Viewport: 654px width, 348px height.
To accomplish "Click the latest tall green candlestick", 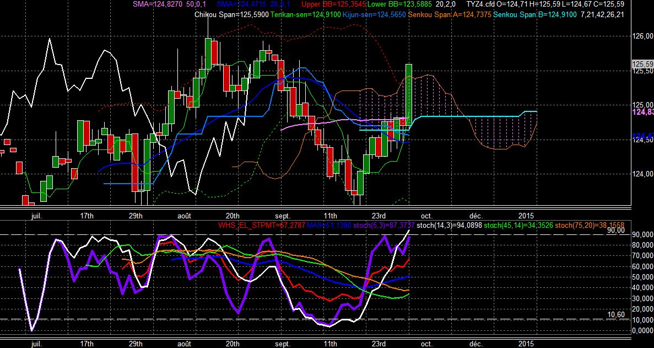I will pyautogui.click(x=409, y=95).
